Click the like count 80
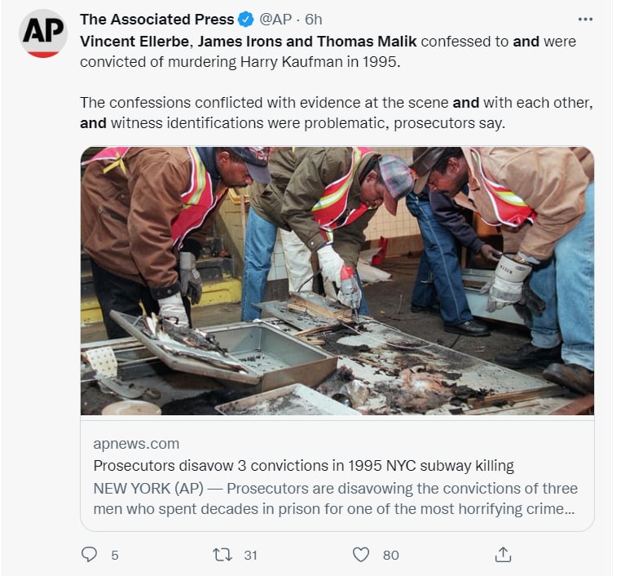Screen dimensions: 621x576 (391, 555)
